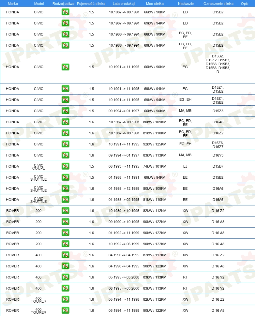This screenshot has width=255, height=316.
Task: Select the '01.1992 -> 11.1999' date cell
Action: (x=124, y=233)
